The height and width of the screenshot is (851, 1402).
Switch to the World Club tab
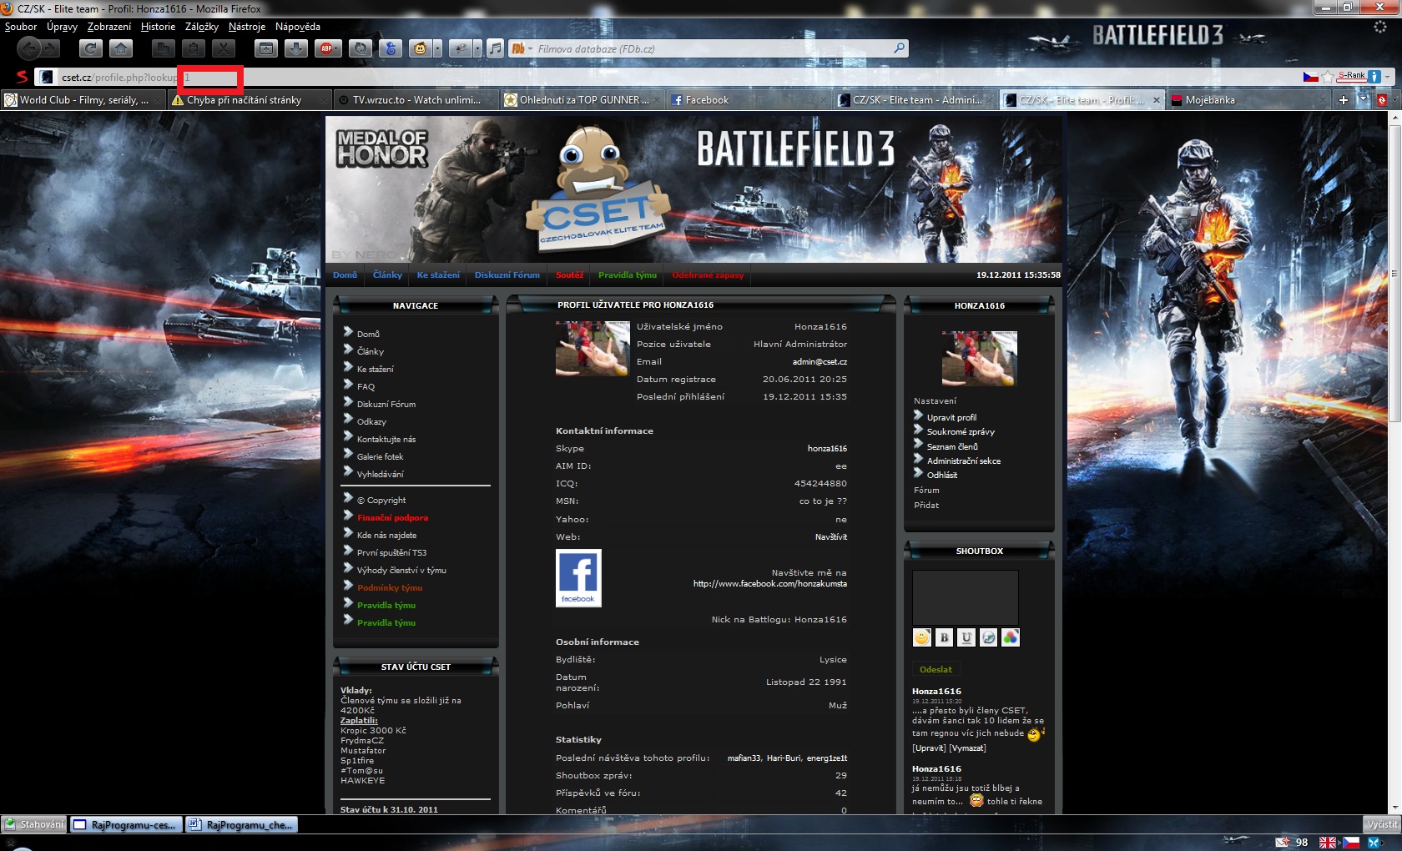click(83, 100)
